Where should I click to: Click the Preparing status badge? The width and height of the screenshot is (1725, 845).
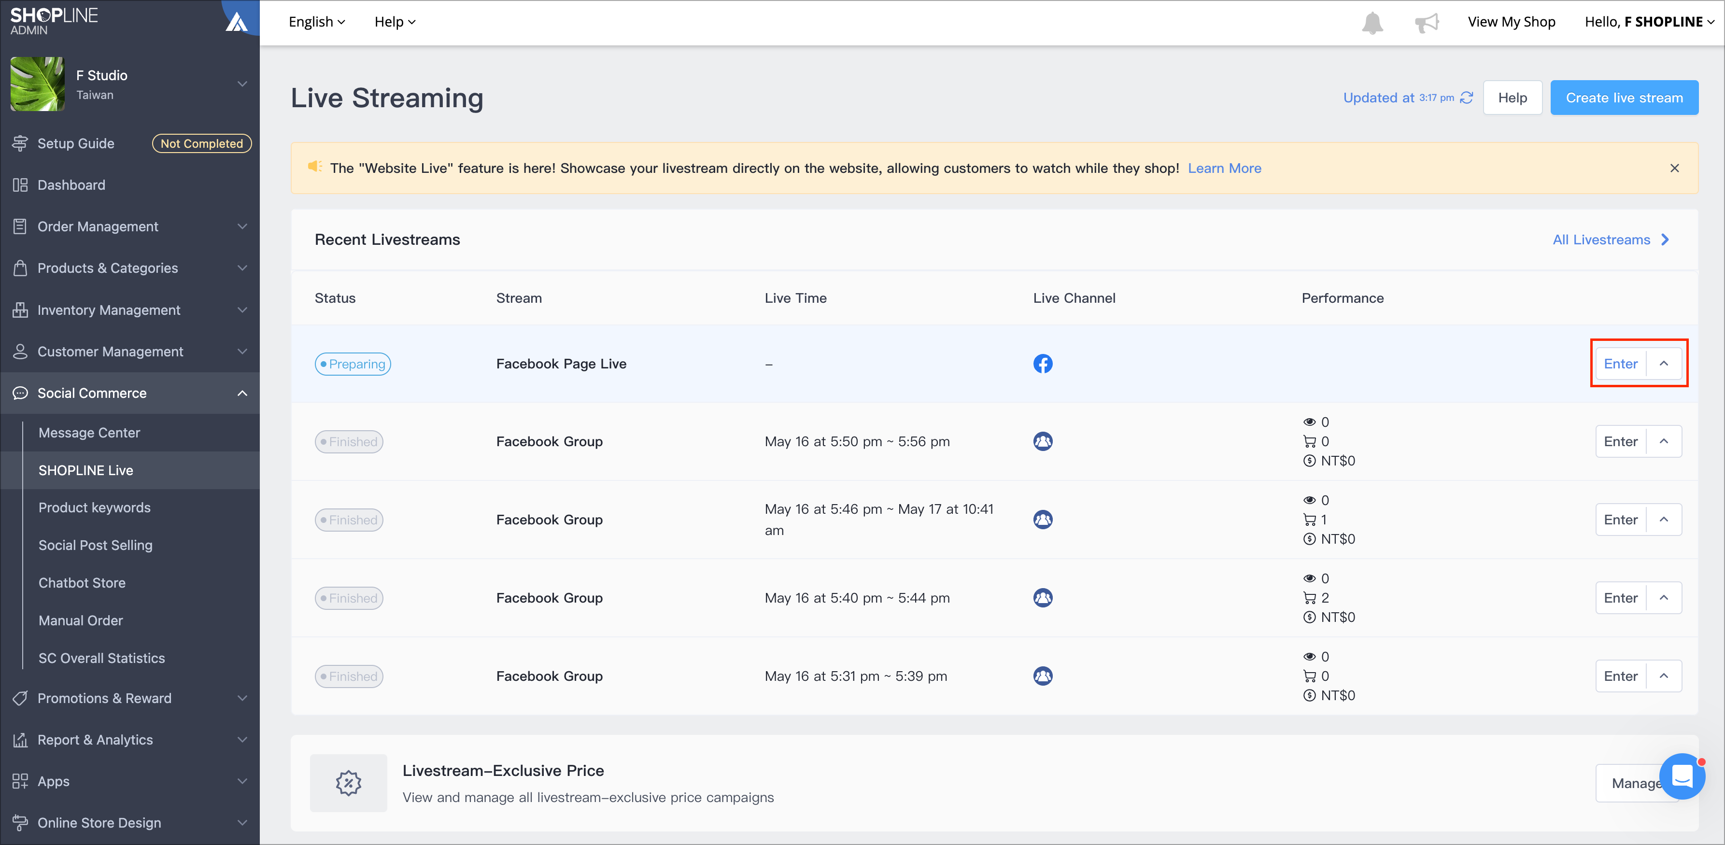pyautogui.click(x=353, y=364)
